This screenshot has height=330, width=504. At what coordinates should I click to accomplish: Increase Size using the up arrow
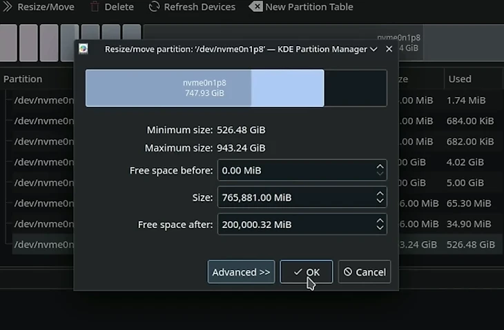click(x=380, y=194)
